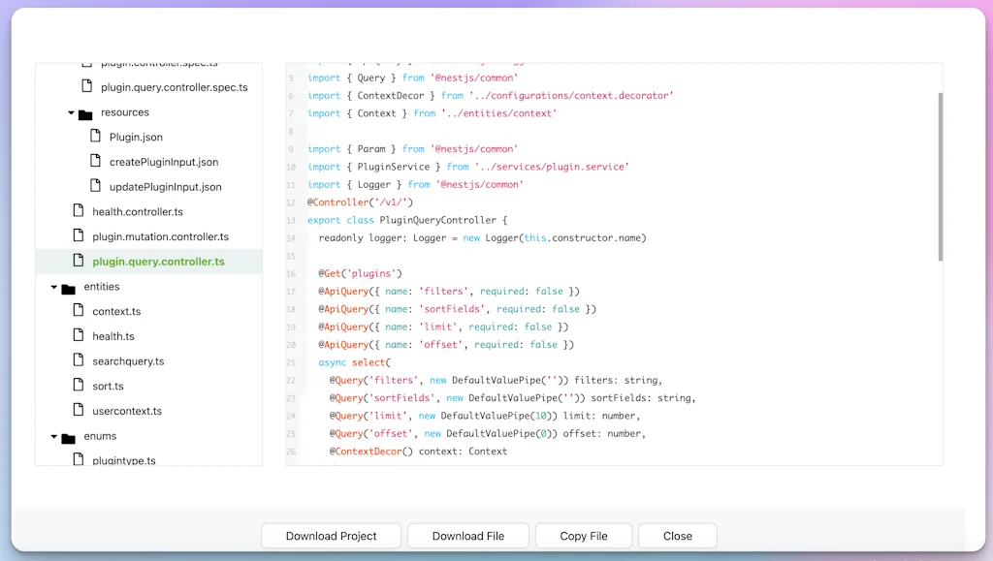The height and width of the screenshot is (561, 993).
Task: Click the file icon next to sort.ts
Action: point(78,386)
